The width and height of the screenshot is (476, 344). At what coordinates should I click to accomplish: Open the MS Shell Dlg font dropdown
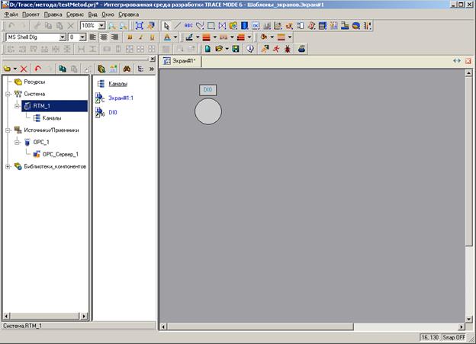pos(63,37)
